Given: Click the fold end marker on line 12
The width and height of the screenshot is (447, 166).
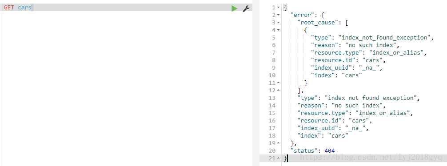Looking at the screenshot, I should point(279,90).
